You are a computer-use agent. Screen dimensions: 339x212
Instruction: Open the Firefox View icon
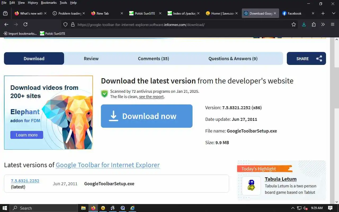5,13
